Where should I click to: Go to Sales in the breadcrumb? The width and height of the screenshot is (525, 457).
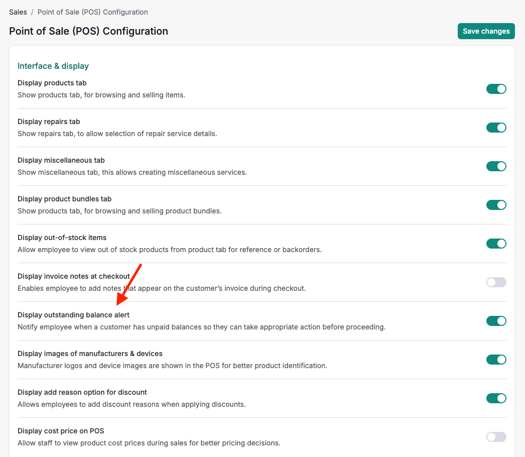click(18, 12)
